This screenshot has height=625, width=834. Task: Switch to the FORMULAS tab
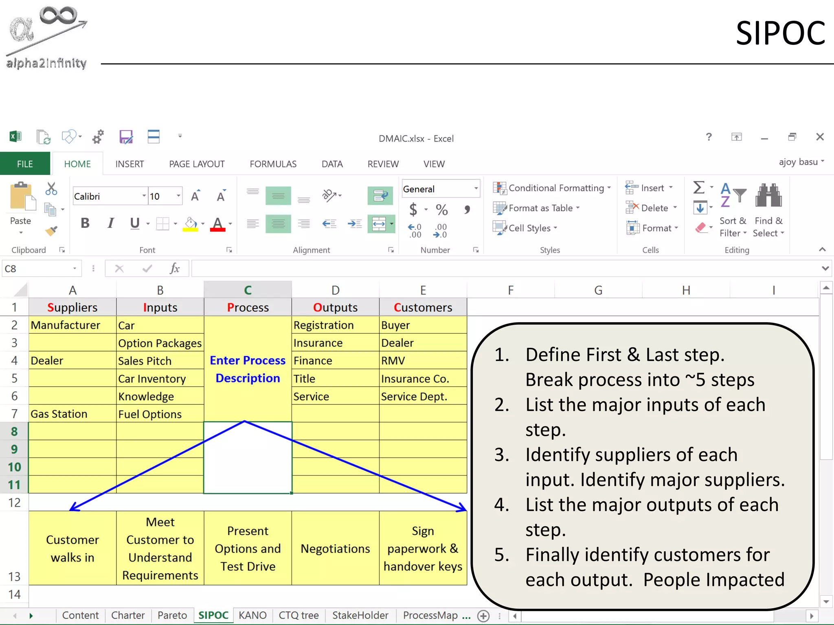tap(273, 164)
